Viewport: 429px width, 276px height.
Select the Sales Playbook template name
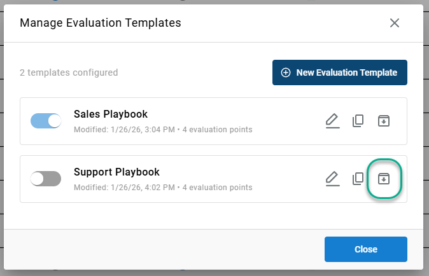(111, 114)
